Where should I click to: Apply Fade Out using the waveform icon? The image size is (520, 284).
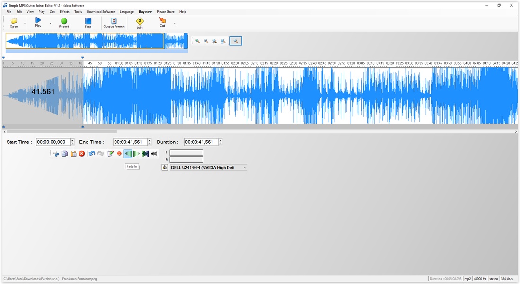point(136,154)
